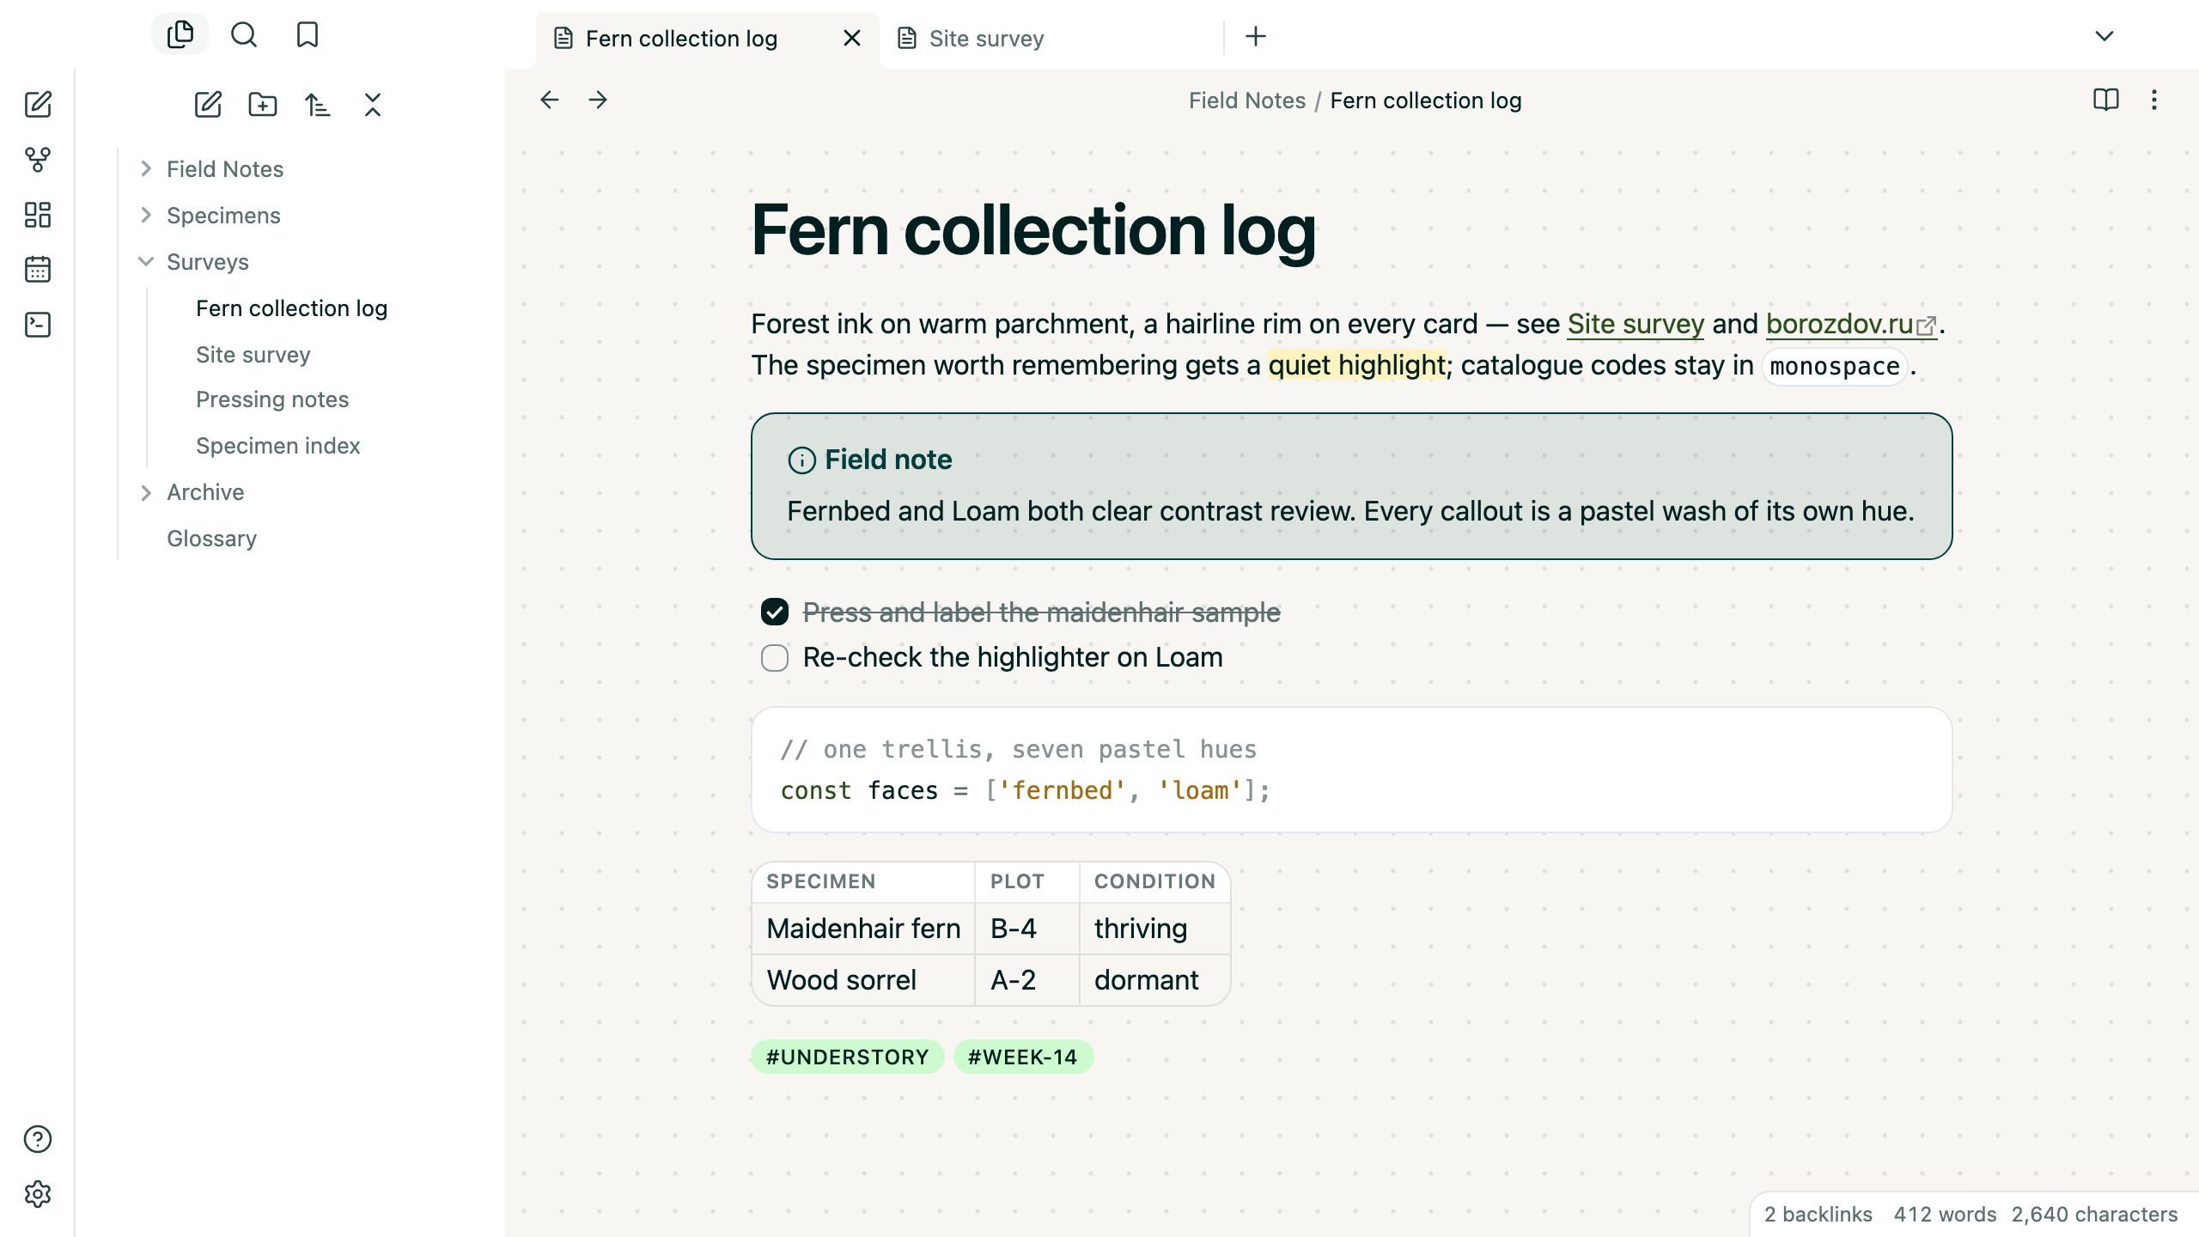Open canvas grid icon in ribbon
Viewport: 2199px width, 1237px height.
(38, 215)
